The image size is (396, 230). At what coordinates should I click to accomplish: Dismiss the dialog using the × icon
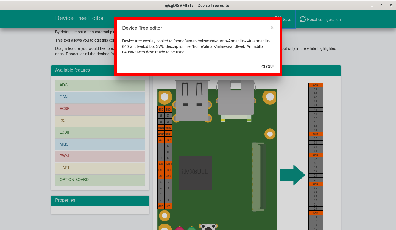click(272, 28)
